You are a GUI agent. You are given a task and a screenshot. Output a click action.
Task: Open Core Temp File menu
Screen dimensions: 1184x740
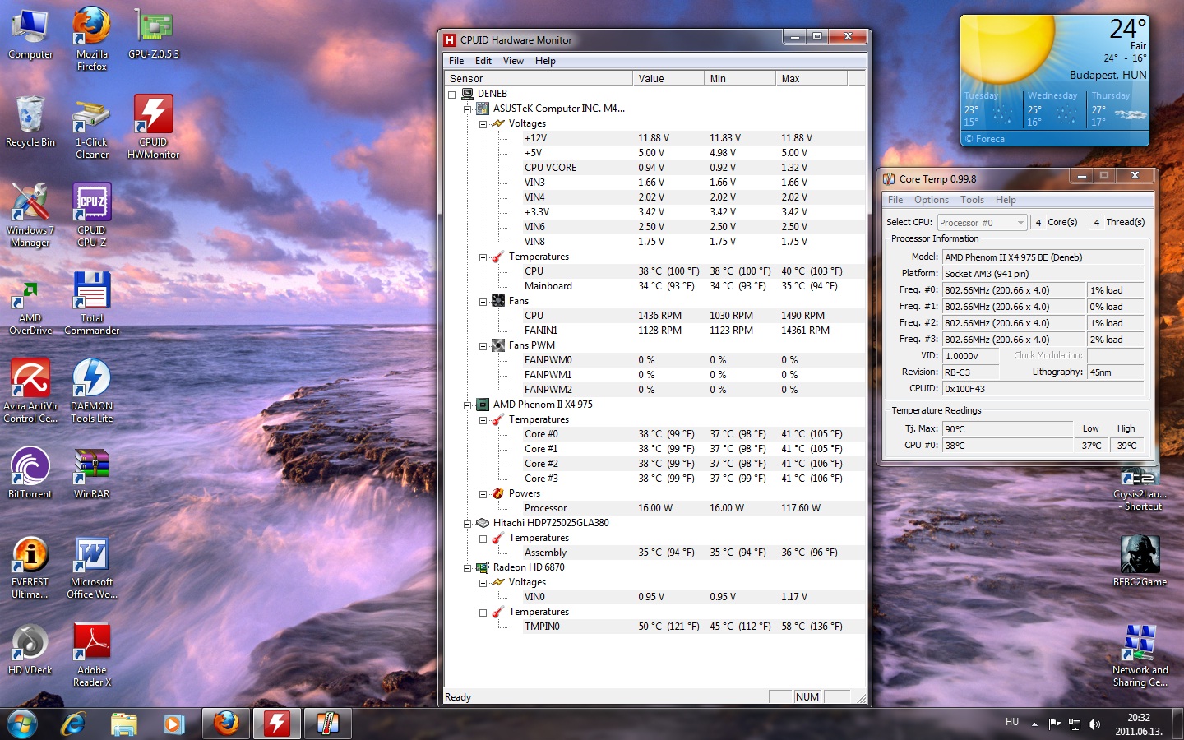(895, 200)
